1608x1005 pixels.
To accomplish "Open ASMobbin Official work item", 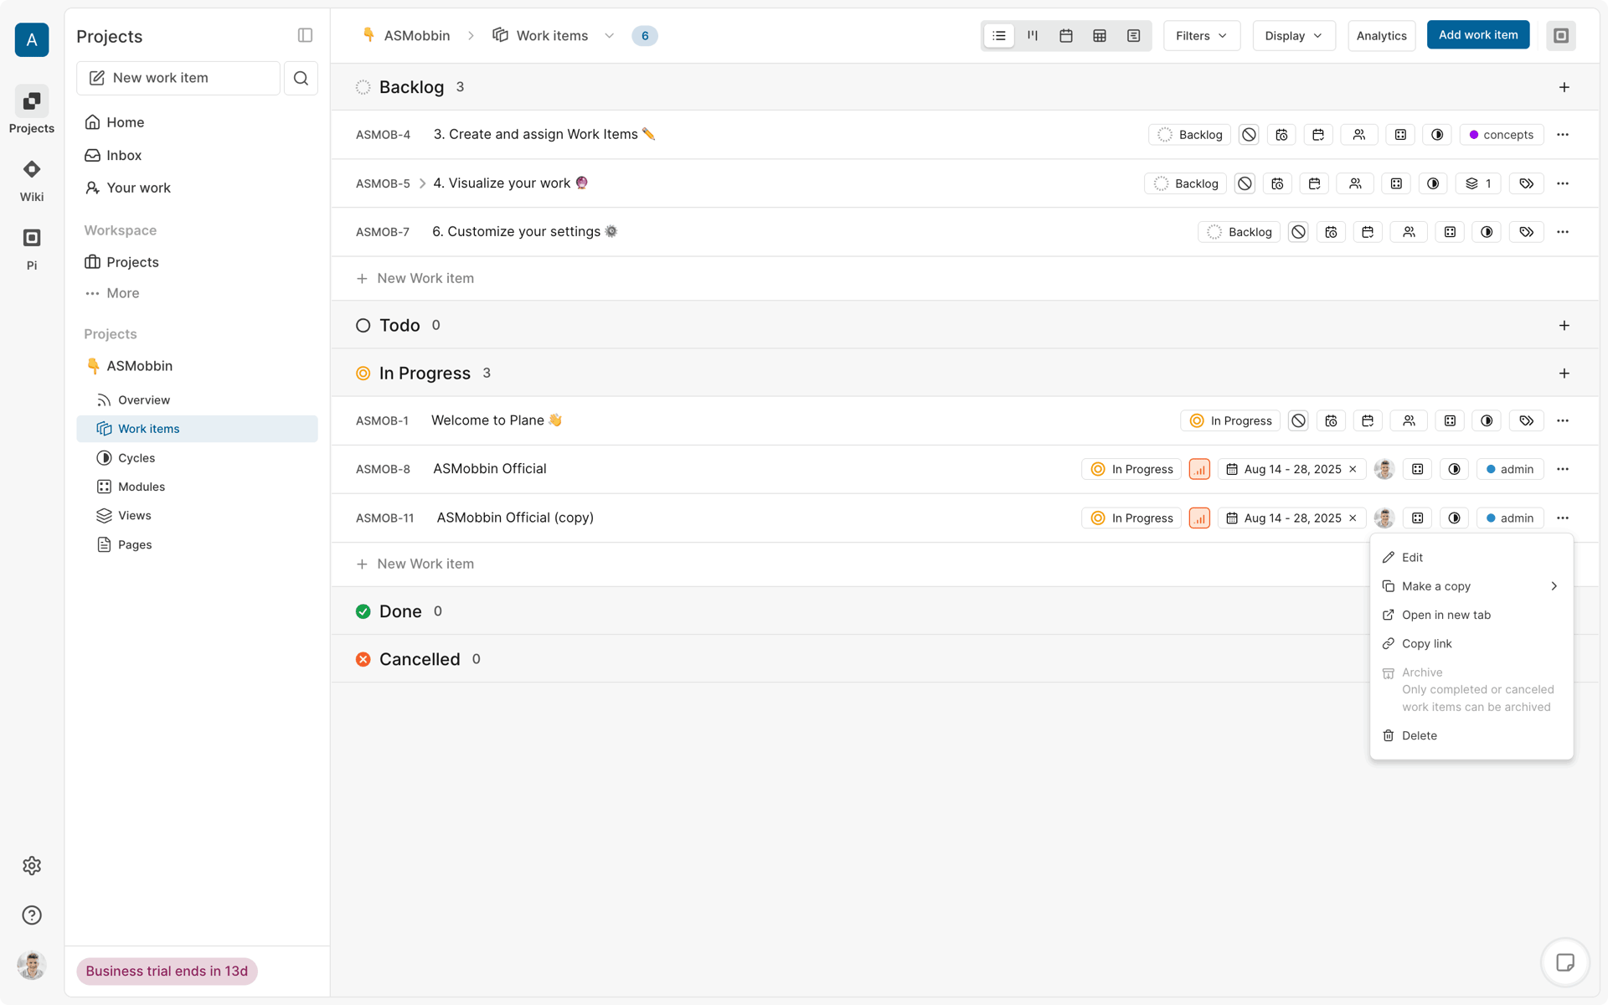I will (490, 469).
